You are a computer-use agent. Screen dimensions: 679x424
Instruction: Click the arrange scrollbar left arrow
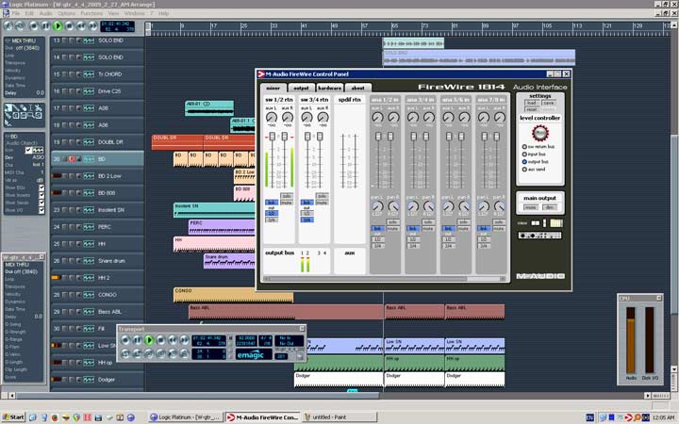[11, 396]
